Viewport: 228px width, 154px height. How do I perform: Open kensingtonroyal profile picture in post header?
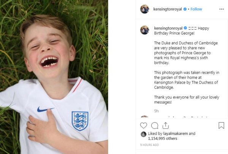(144, 9)
